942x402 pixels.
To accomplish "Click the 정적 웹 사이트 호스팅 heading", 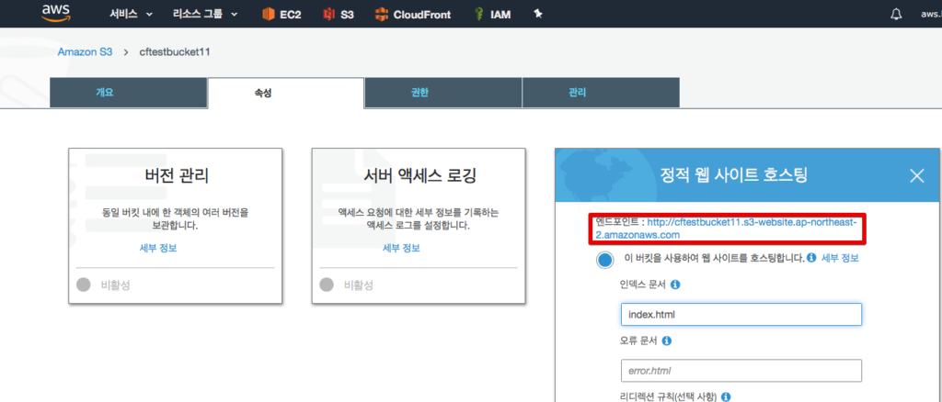I will (x=733, y=175).
